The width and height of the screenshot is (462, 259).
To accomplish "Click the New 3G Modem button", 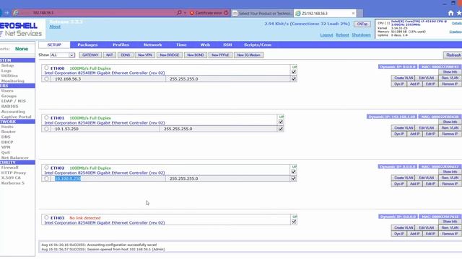I will point(248,55).
